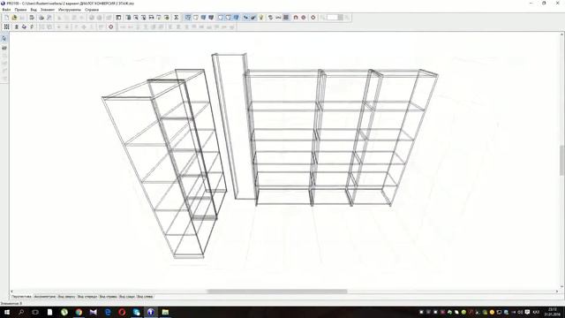Click the lightning-shaped icon in the second toolbar
Image resolution: width=565 pixels, height=318 pixels.
[32, 26]
